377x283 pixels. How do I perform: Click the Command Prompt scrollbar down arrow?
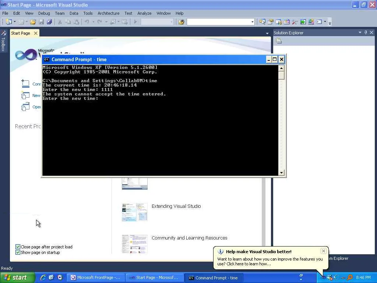coord(281,172)
